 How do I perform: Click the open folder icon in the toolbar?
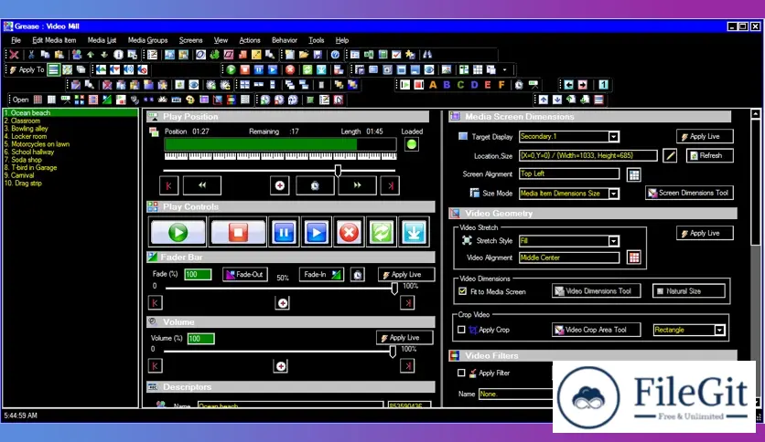click(304, 55)
